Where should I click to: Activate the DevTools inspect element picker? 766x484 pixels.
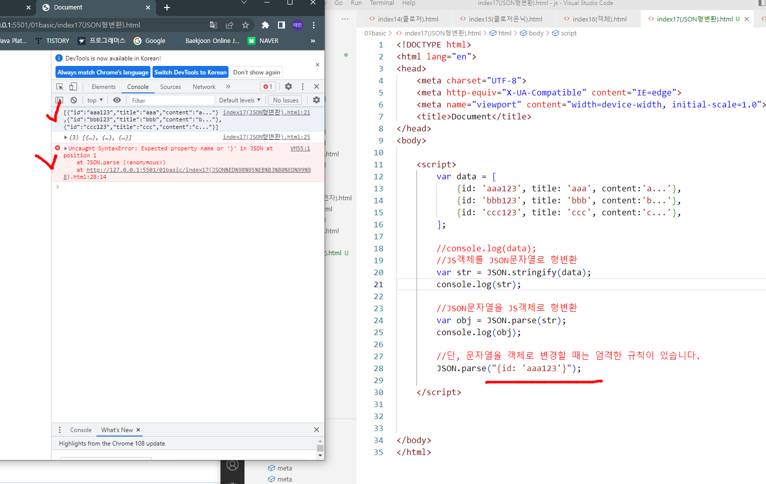pos(59,86)
